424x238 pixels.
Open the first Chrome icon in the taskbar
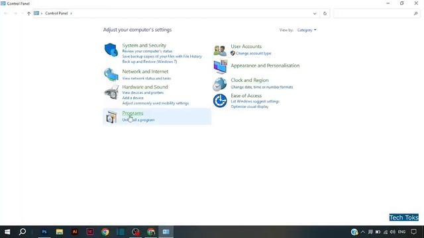coord(105,232)
